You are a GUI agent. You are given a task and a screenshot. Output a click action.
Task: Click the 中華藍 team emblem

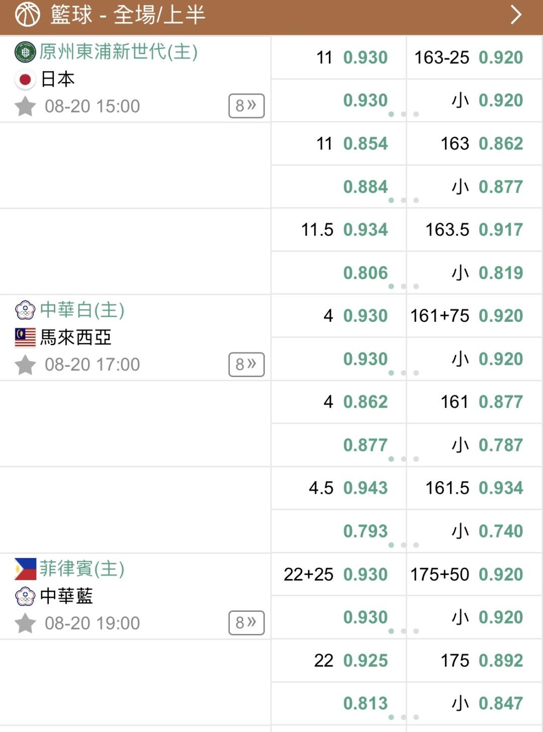pyautogui.click(x=25, y=596)
